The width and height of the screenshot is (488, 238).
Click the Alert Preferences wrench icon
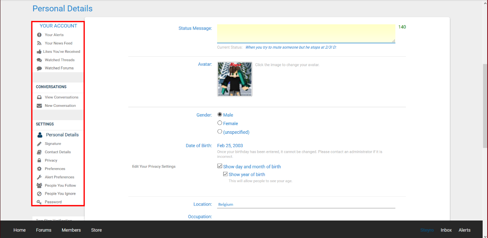[39, 177]
